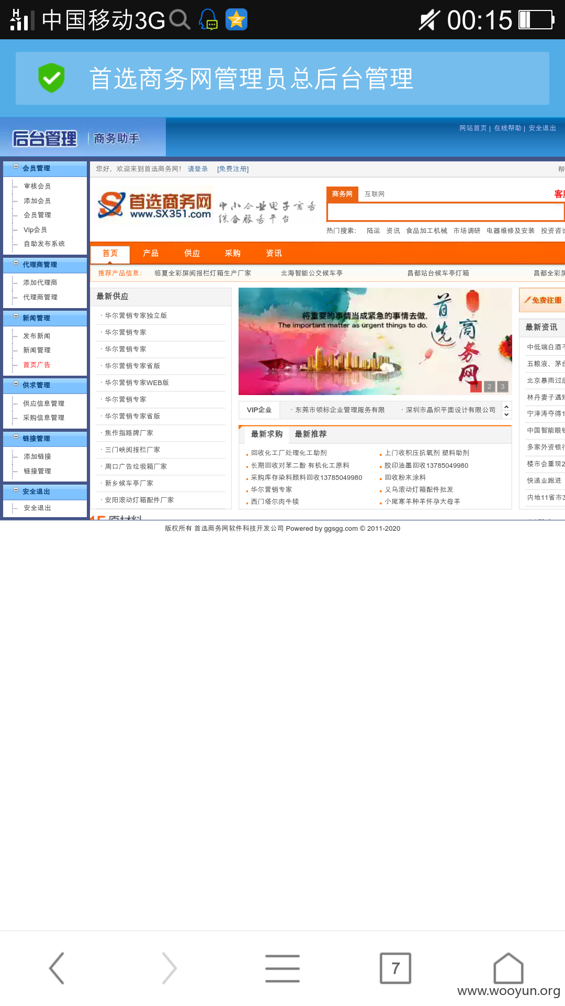Tap the browser home icon
The height and width of the screenshot is (1006, 565).
[508, 968]
